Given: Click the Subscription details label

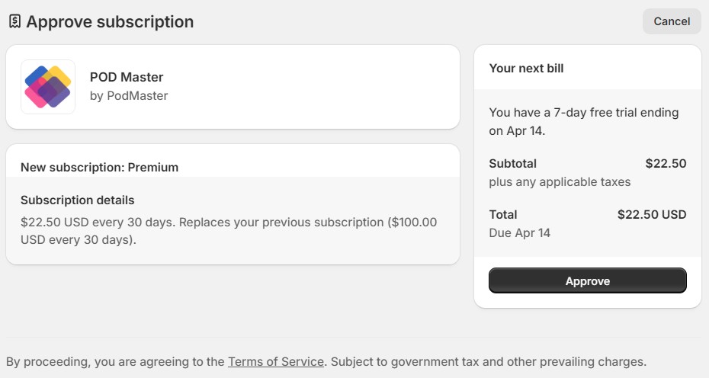Looking at the screenshot, I should pos(77,200).
